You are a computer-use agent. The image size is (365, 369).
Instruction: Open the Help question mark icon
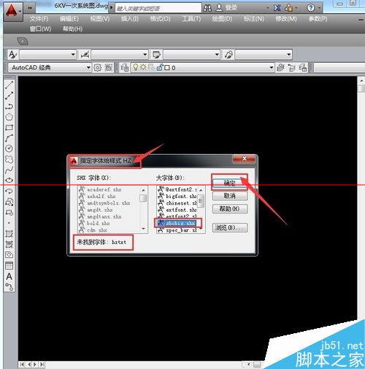pyautogui.click(x=310, y=8)
